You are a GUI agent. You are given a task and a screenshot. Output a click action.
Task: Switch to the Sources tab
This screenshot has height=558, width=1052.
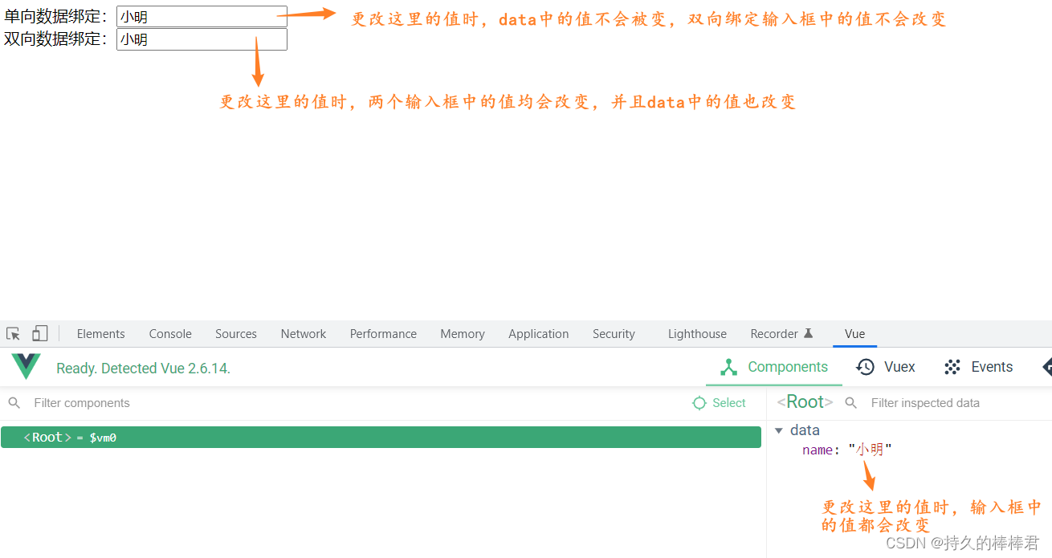(x=236, y=334)
